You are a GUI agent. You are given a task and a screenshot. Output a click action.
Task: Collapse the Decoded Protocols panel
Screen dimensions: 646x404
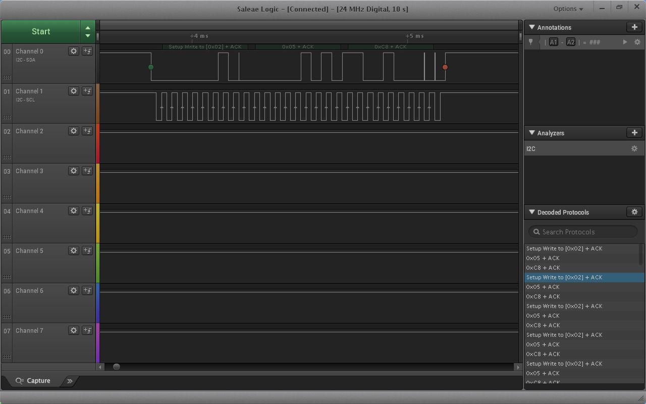pyautogui.click(x=531, y=212)
